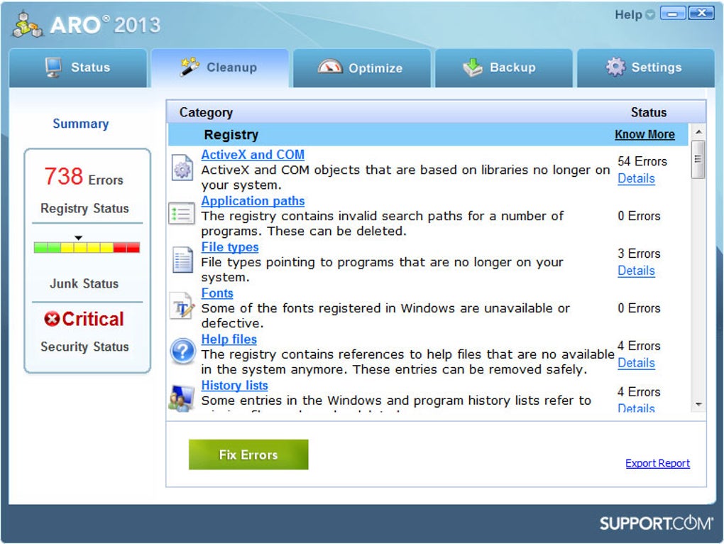Click the File types document icon

point(182,259)
